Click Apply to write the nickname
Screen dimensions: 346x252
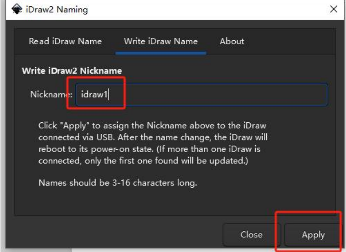click(x=313, y=235)
